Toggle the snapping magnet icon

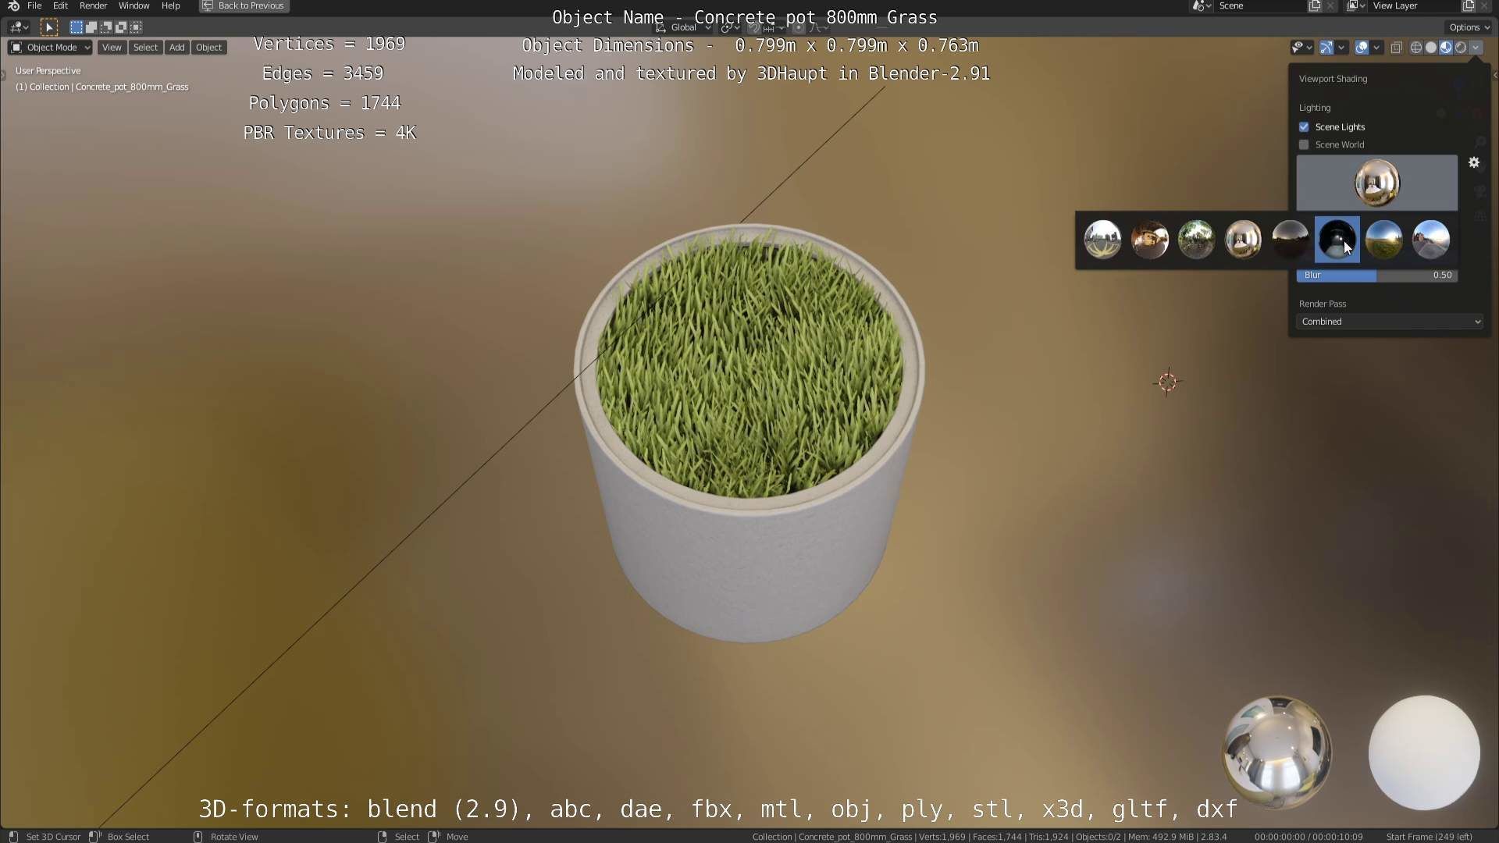point(754,27)
